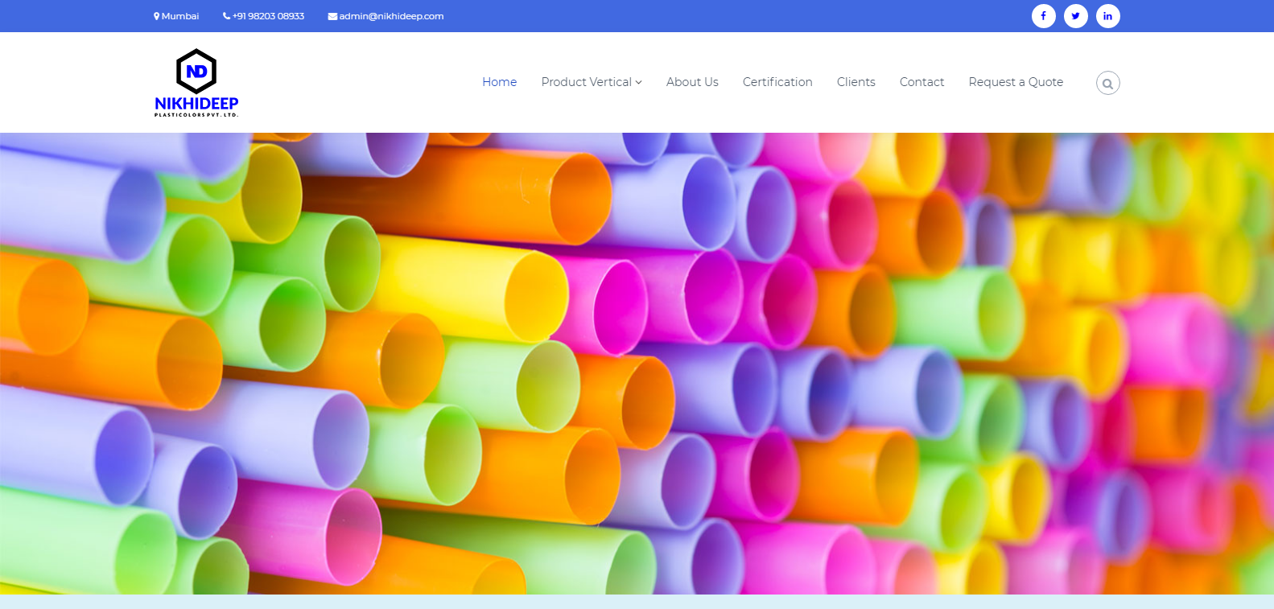
Task: Click the phone handset icon in top bar
Action: click(226, 16)
